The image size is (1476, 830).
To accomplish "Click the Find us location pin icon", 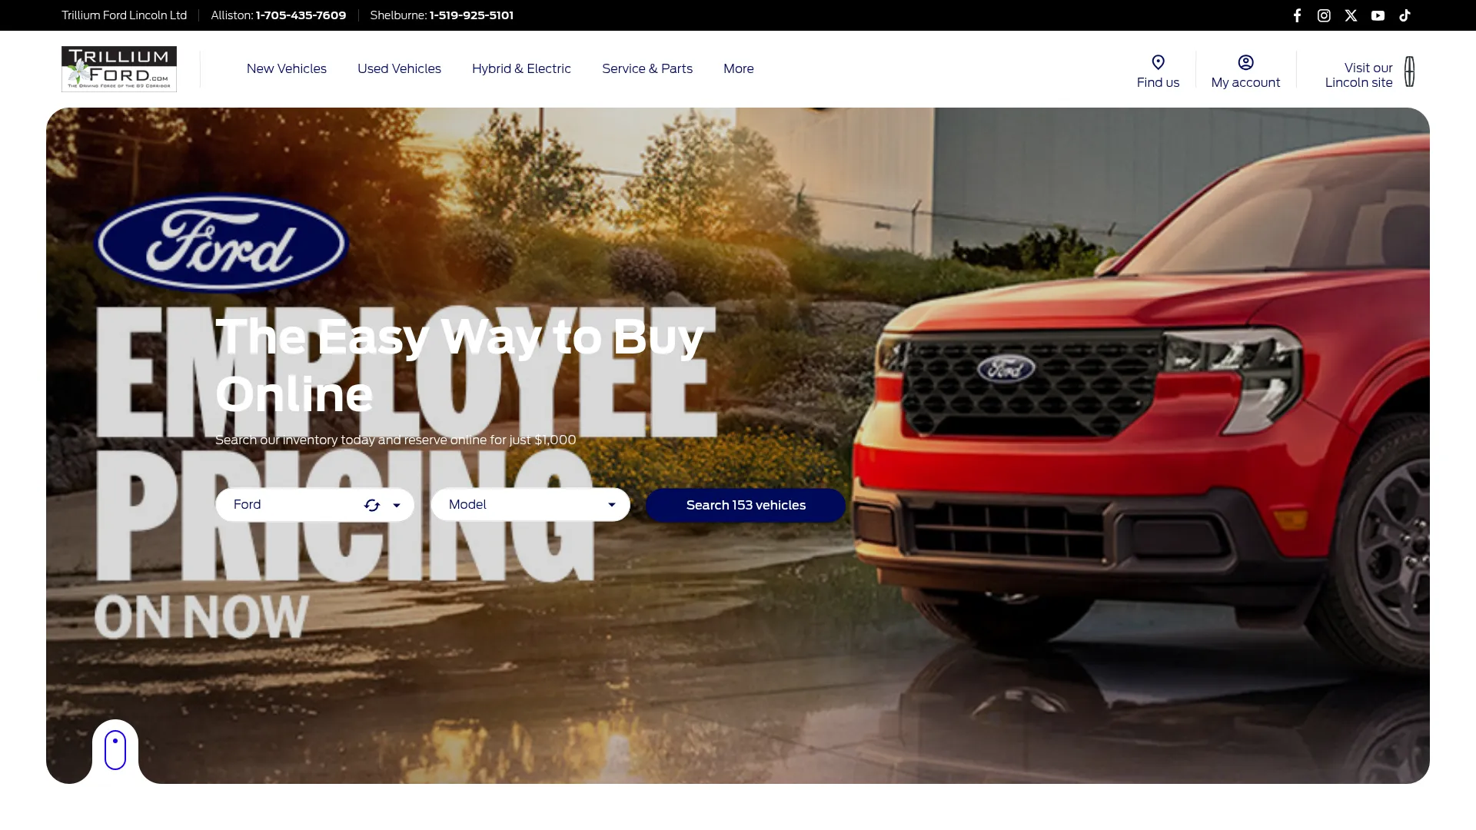I will coord(1158,62).
